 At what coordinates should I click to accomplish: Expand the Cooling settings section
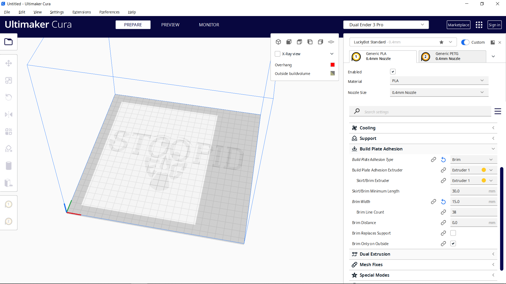tap(423, 128)
